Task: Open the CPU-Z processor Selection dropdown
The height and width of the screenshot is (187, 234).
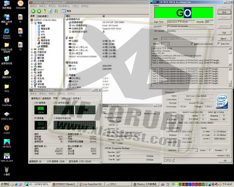Action: [x=196, y=150]
